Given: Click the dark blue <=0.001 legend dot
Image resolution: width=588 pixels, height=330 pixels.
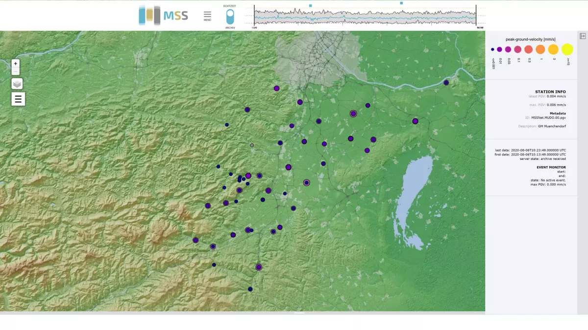Looking at the screenshot, I should (492, 49).
